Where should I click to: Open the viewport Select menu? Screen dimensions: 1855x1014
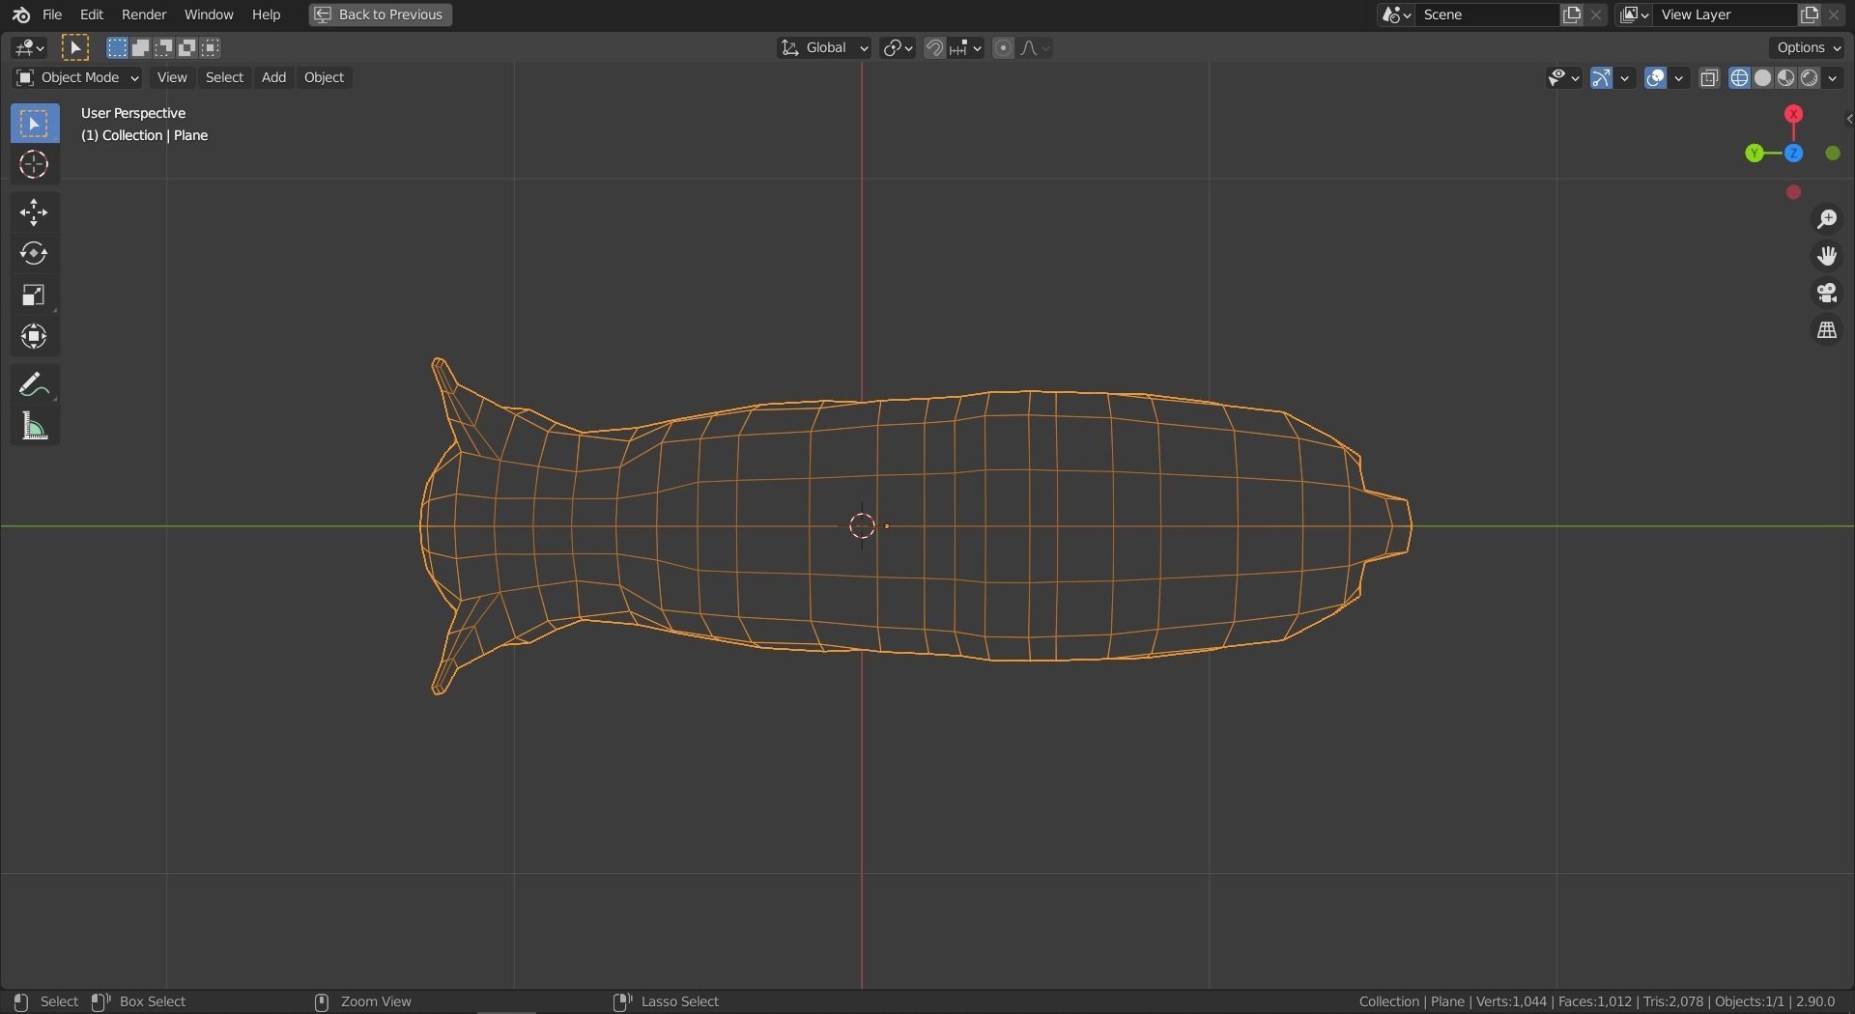click(224, 77)
